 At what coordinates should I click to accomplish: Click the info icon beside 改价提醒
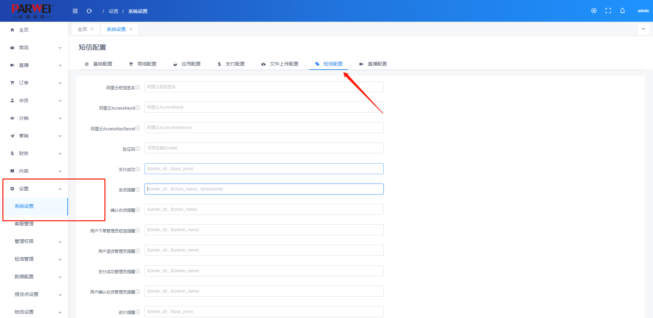138,312
